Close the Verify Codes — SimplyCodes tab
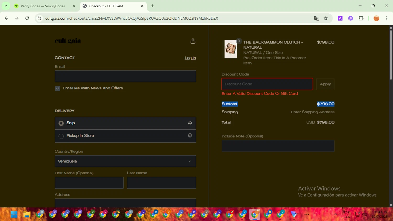 click(x=74, y=6)
